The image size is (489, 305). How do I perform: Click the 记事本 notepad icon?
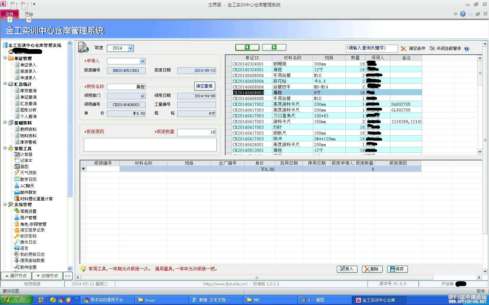click(x=17, y=160)
